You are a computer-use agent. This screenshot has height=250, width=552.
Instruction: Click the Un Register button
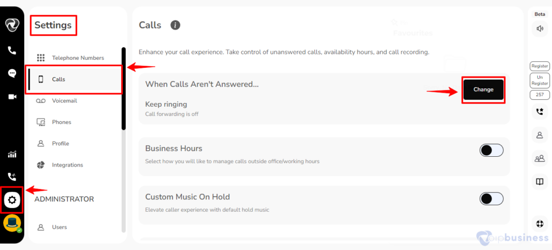click(x=540, y=80)
